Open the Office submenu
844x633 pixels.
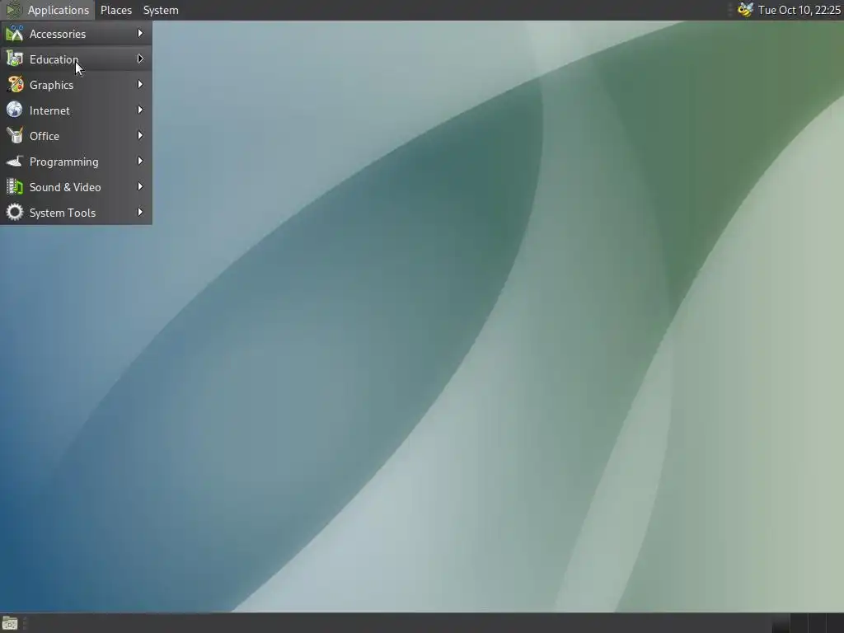[76, 136]
